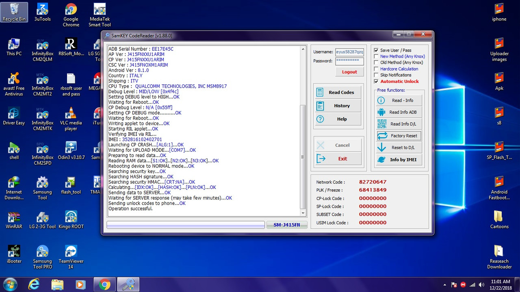Click the Read Info ADB button
The width and height of the screenshot is (520, 292).
pos(399,112)
